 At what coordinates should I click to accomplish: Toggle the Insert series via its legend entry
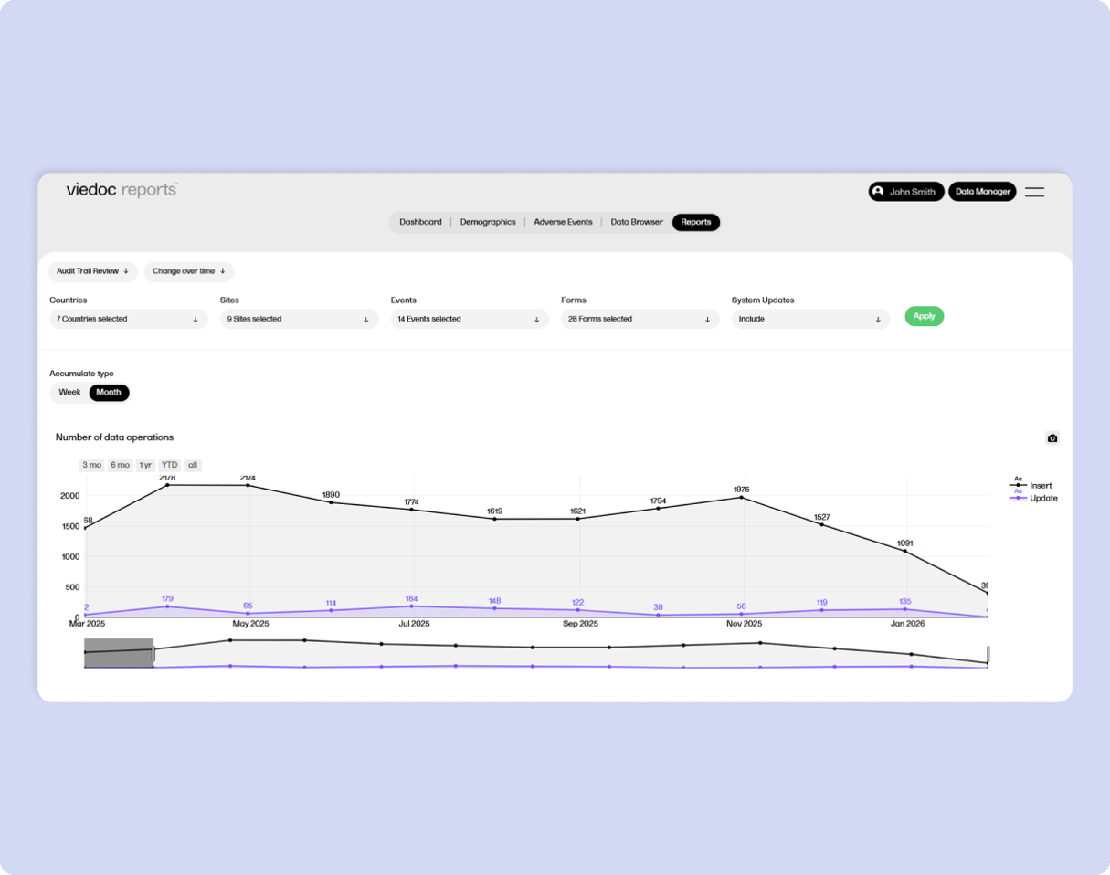[x=1041, y=485]
